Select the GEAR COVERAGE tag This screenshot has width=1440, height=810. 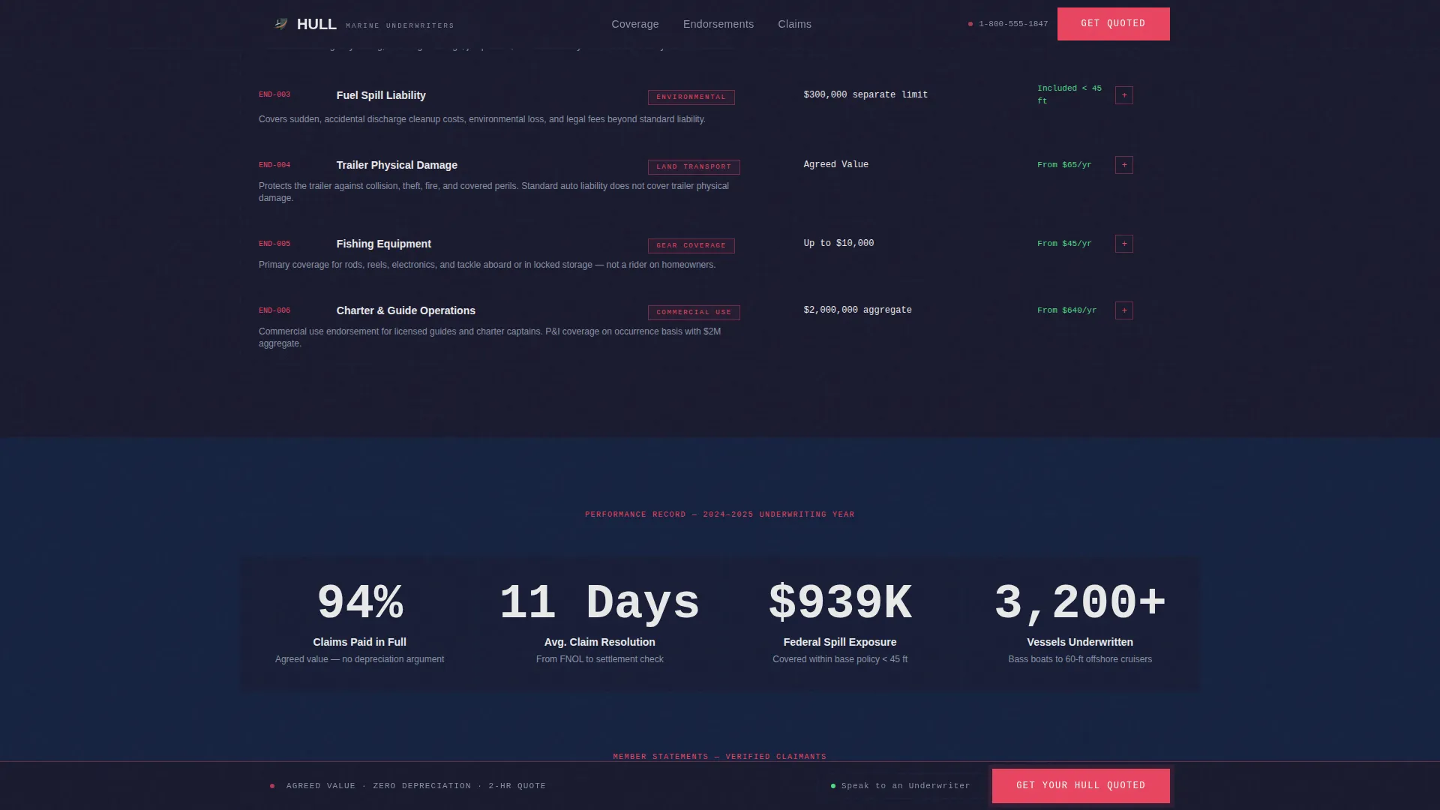(x=691, y=246)
